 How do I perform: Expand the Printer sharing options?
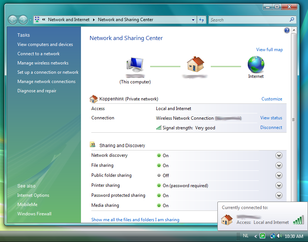pos(279,186)
